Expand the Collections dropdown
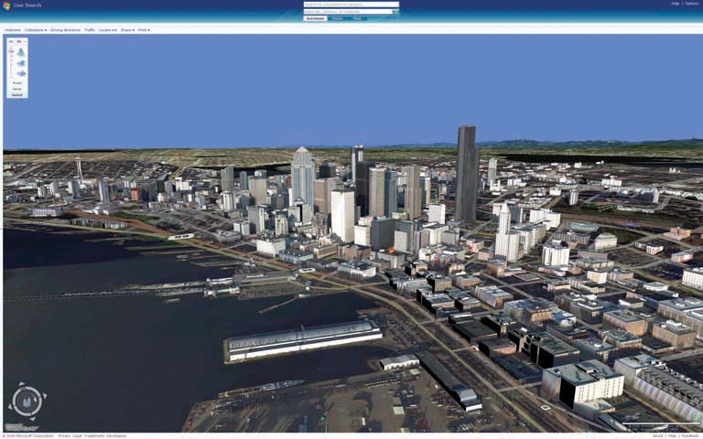703x439 pixels. (36, 30)
